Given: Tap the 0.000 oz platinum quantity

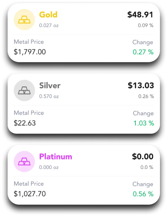Looking at the screenshot, I should pyautogui.click(x=49, y=167).
